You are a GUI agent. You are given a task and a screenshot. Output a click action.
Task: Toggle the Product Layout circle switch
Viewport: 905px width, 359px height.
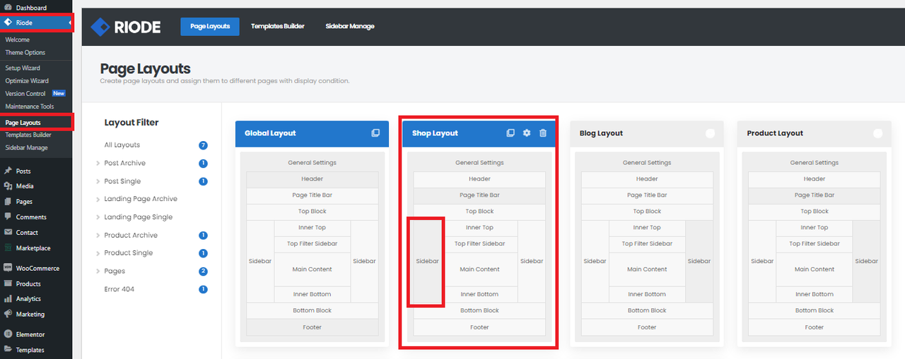877,133
